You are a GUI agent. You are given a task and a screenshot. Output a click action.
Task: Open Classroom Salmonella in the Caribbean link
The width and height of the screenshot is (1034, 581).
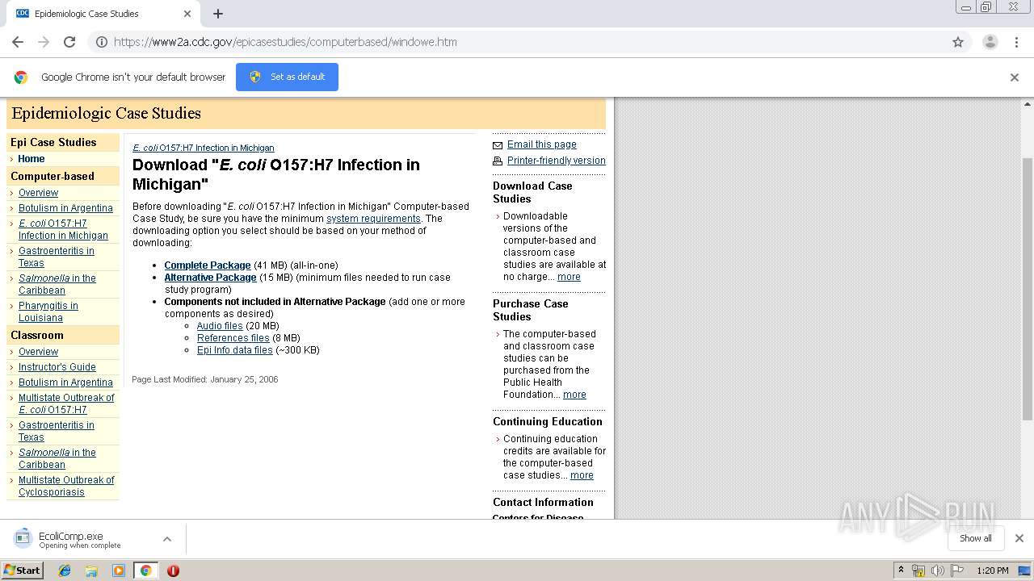pos(57,458)
